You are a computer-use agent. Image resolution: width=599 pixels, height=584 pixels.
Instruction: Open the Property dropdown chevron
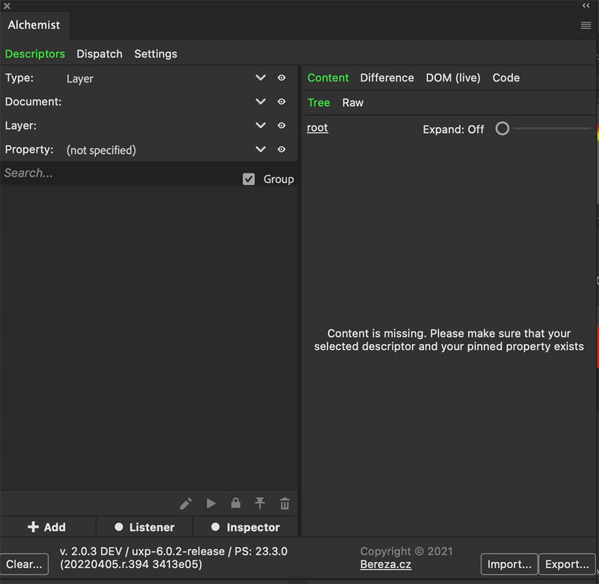(x=261, y=150)
